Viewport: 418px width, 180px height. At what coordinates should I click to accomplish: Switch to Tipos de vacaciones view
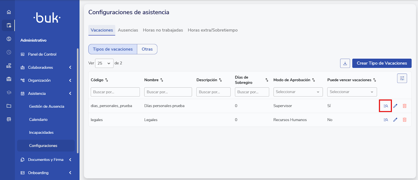113,49
